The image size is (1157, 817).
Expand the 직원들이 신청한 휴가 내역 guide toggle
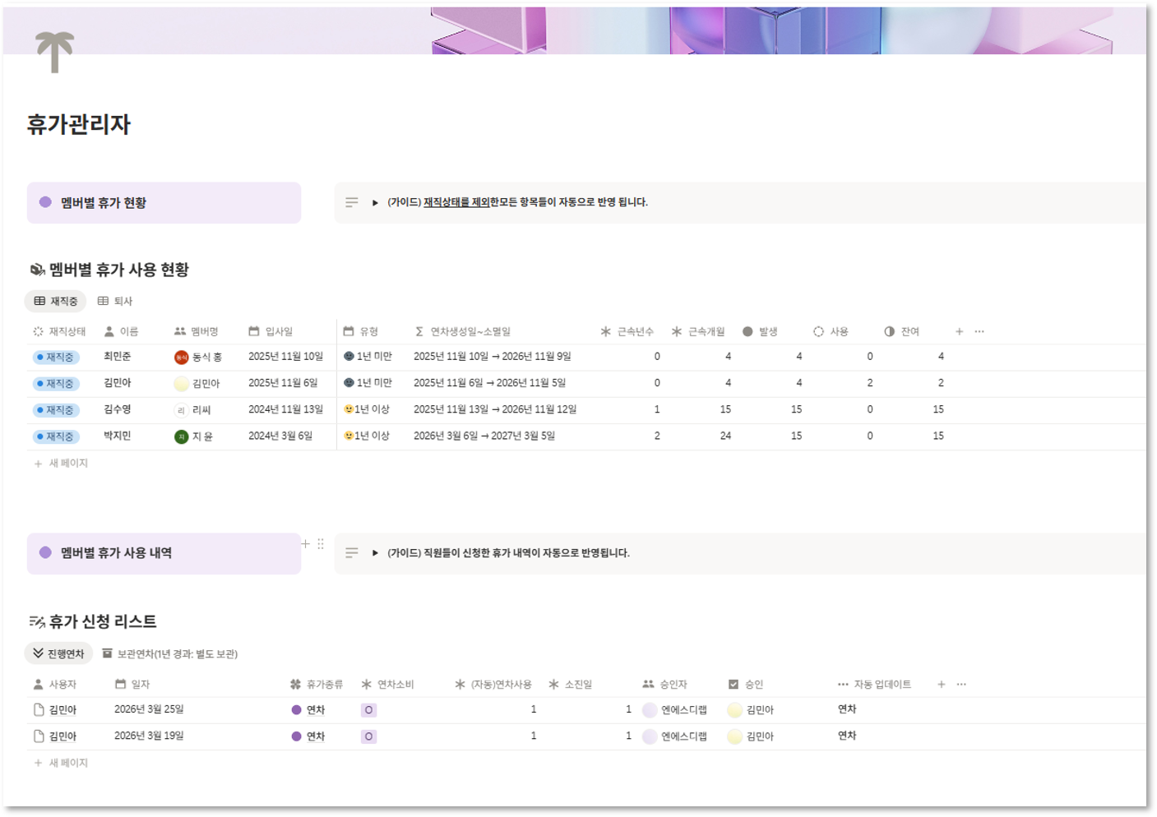coord(375,553)
